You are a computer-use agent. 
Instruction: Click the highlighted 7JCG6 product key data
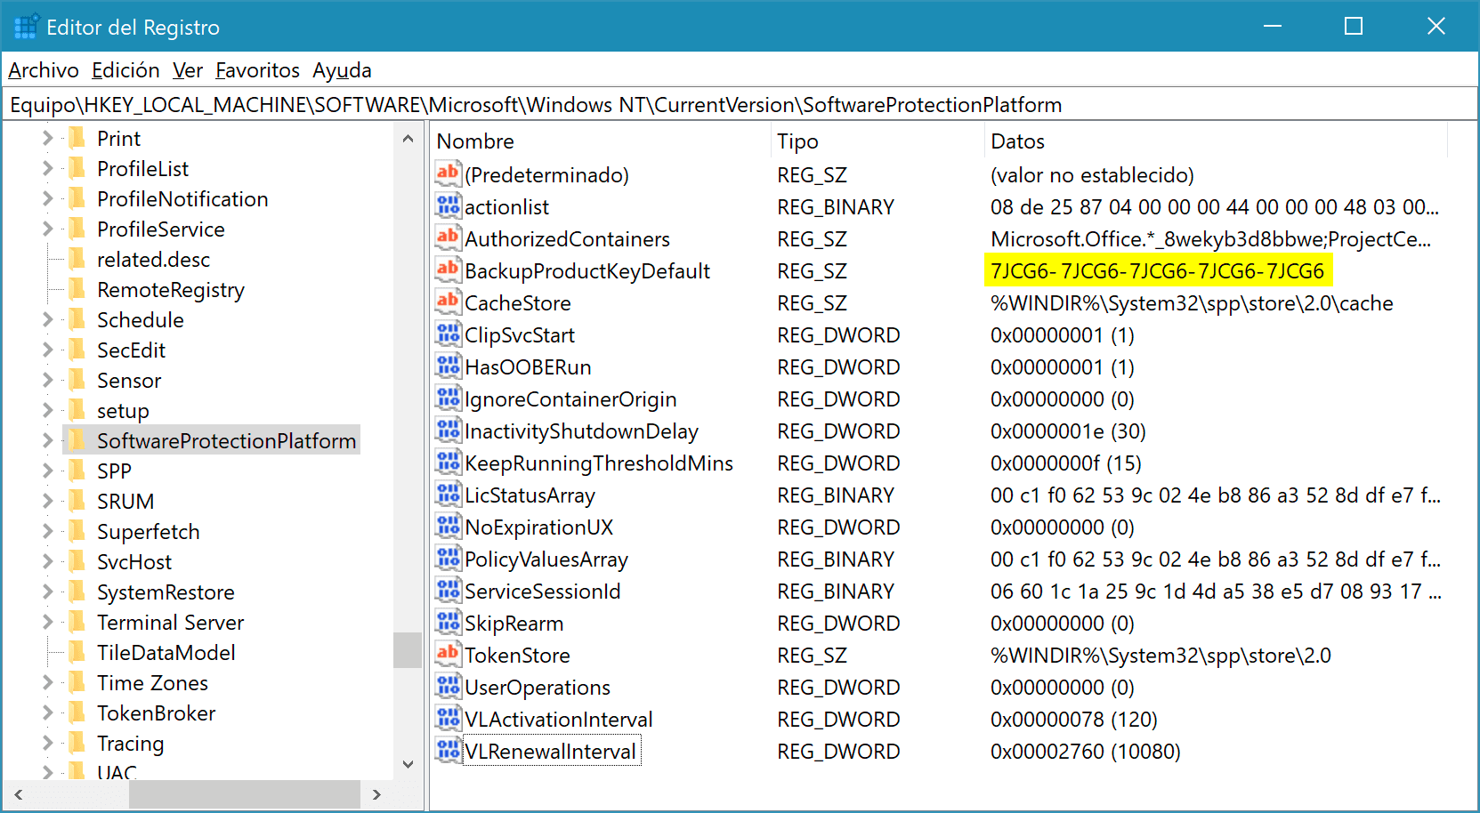[1158, 270]
